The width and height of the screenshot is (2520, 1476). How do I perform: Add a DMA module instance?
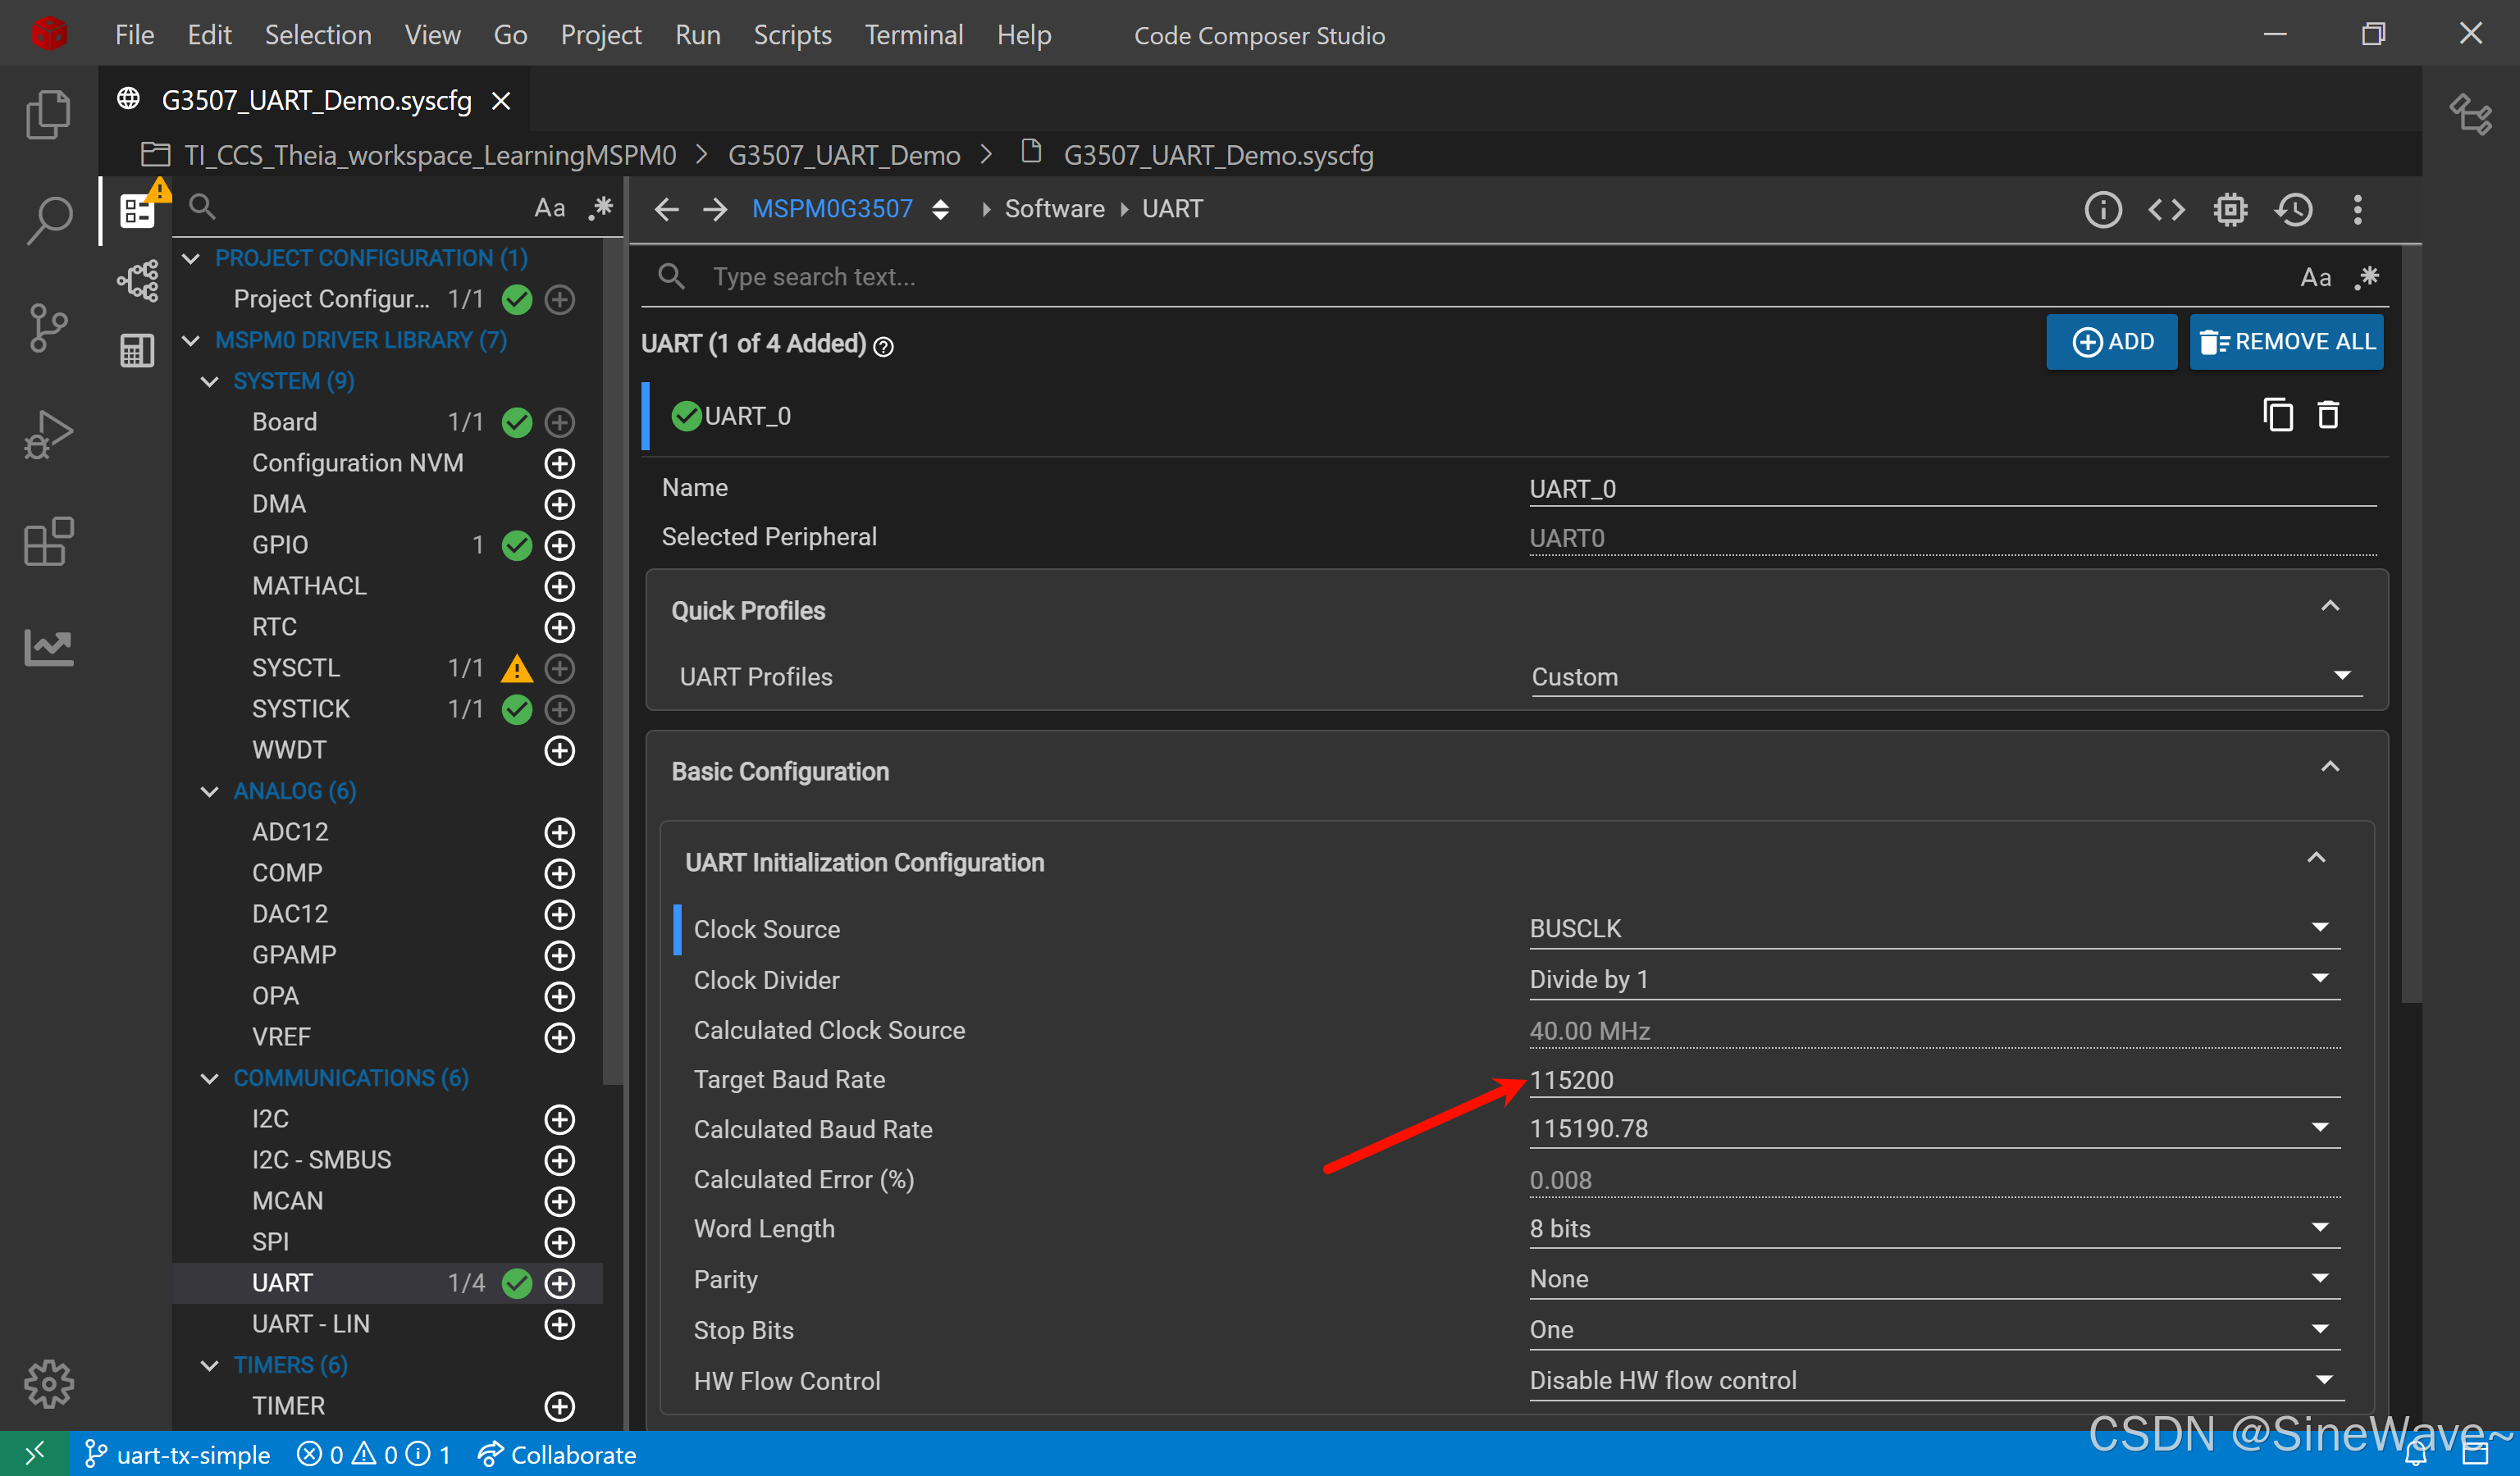(559, 504)
